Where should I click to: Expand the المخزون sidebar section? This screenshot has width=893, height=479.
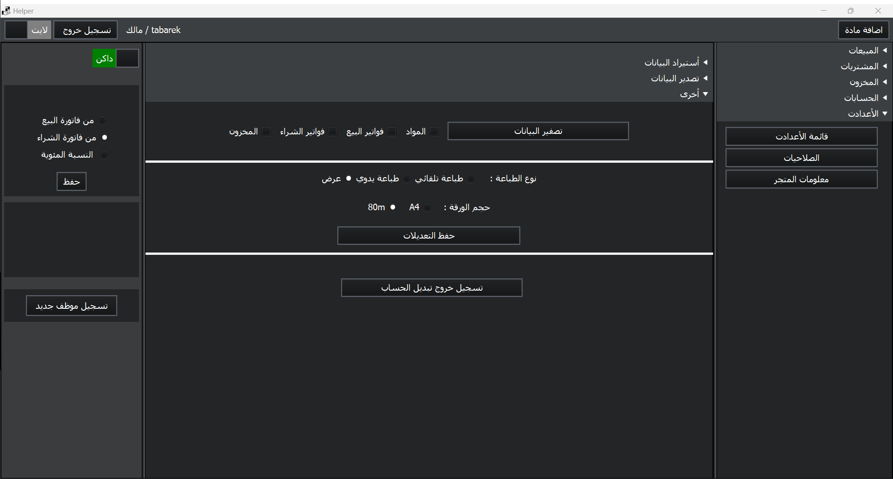tap(868, 82)
